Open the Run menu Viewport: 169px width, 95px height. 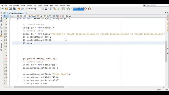click(x=35, y=5)
